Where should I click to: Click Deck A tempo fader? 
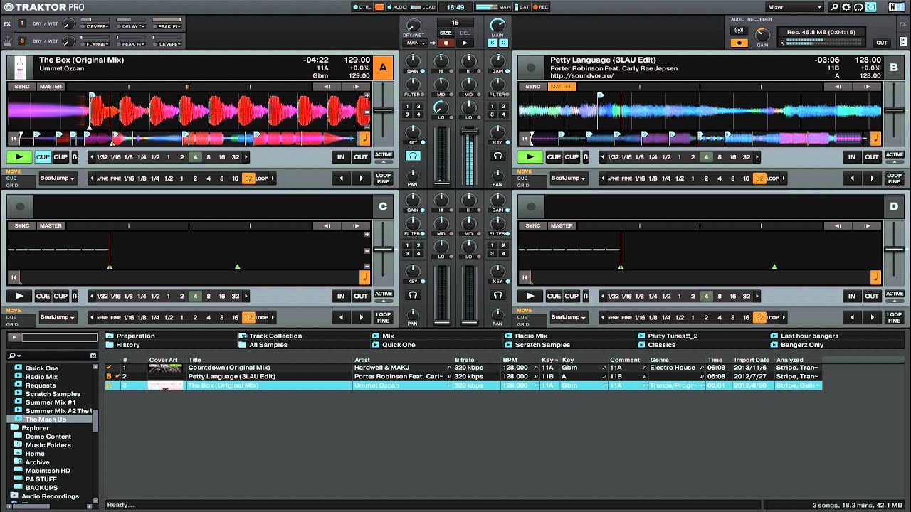tap(383, 110)
